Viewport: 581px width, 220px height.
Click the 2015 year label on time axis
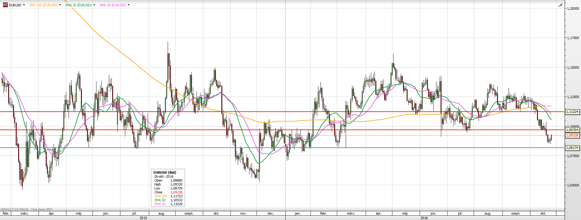[143, 218]
